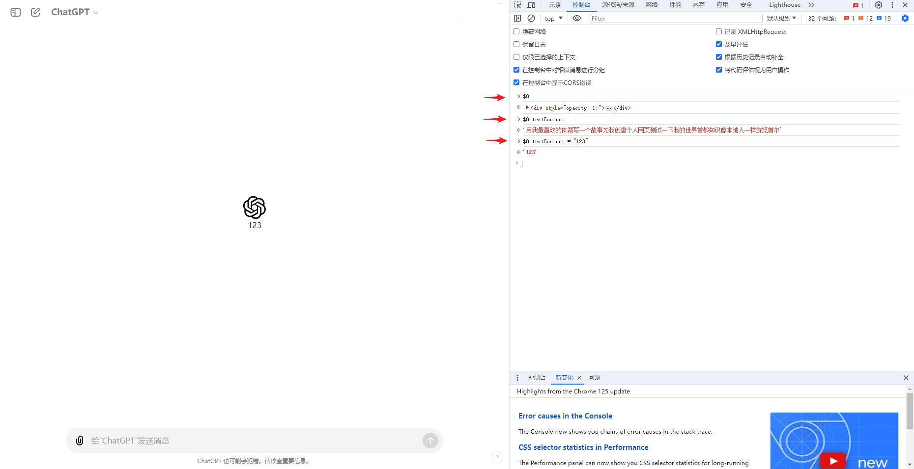
Task: Check the 记录 XMLHttpRequest checkbox
Action: 719,31
